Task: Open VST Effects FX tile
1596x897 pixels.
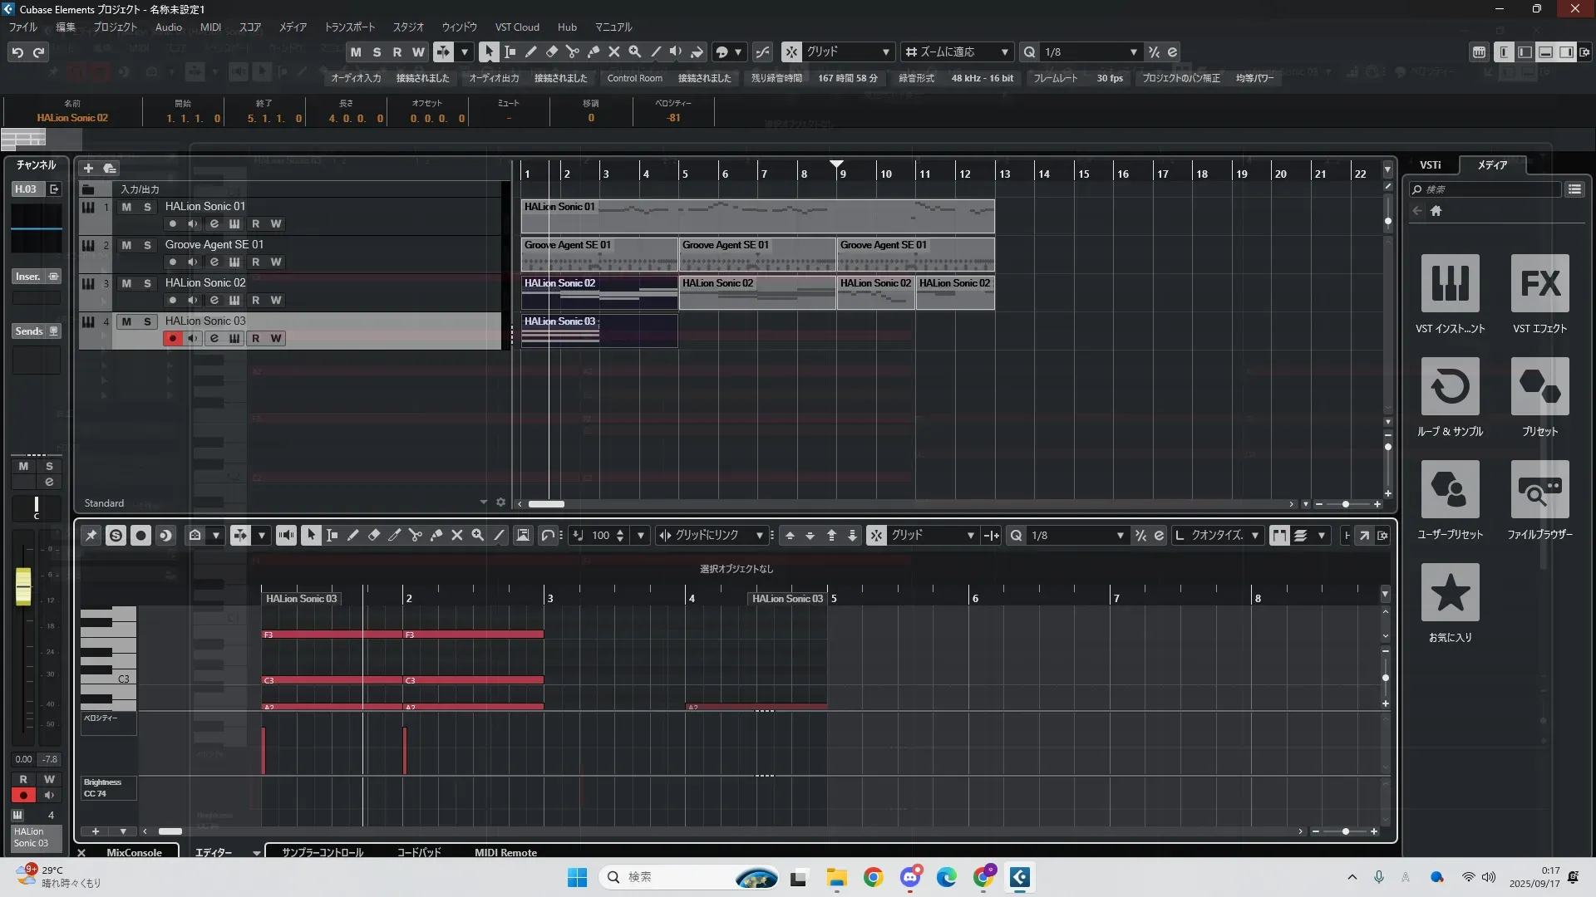Action: click(1539, 284)
